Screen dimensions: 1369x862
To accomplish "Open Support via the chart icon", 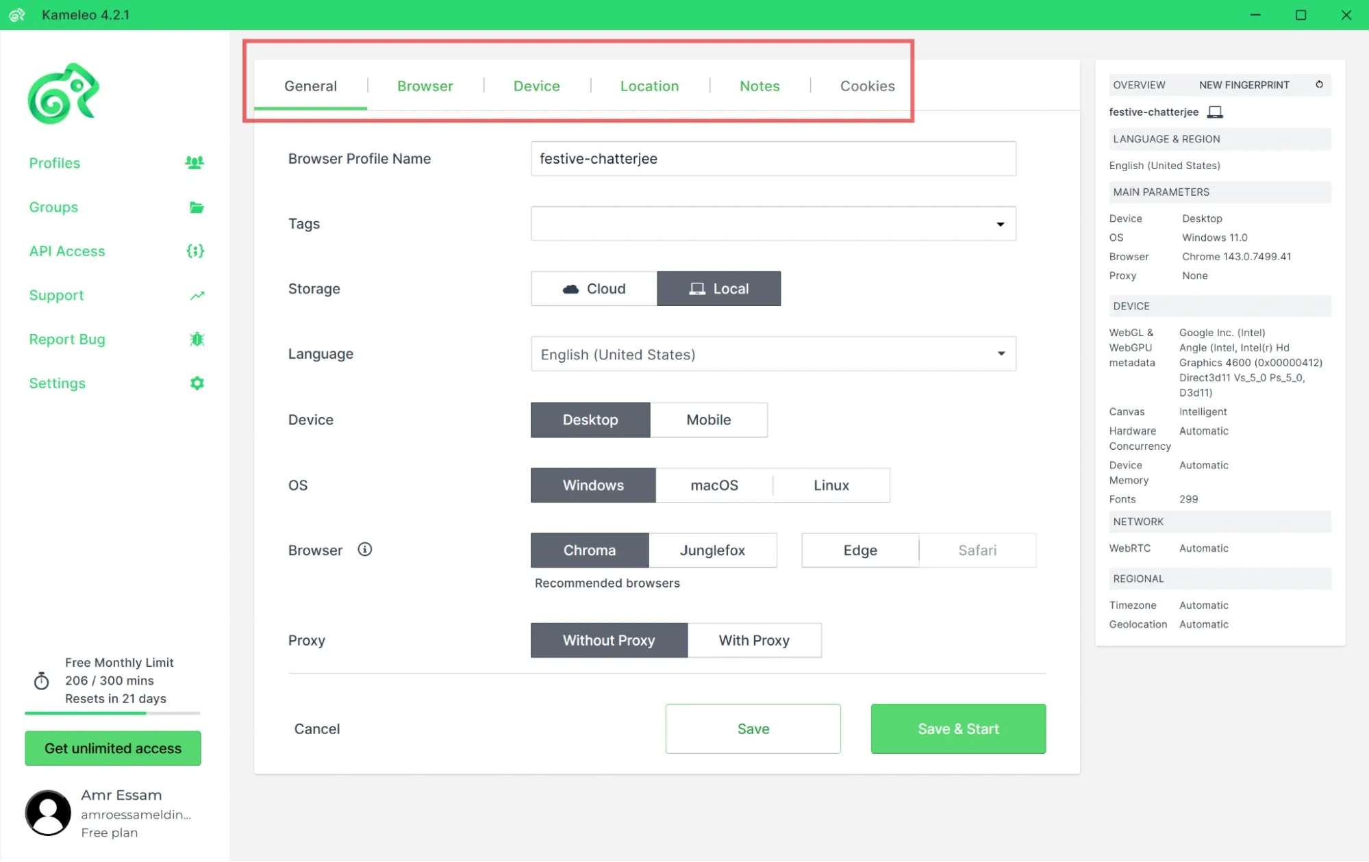I will (197, 295).
